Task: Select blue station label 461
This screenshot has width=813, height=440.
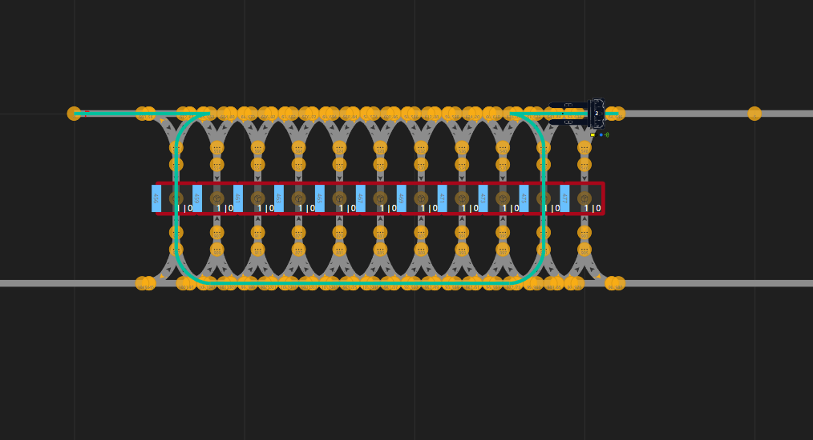Action: [238, 198]
